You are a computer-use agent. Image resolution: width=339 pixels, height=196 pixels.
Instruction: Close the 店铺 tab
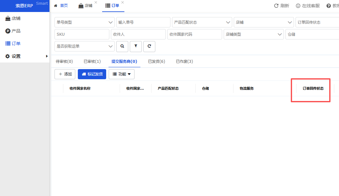click(x=96, y=3)
